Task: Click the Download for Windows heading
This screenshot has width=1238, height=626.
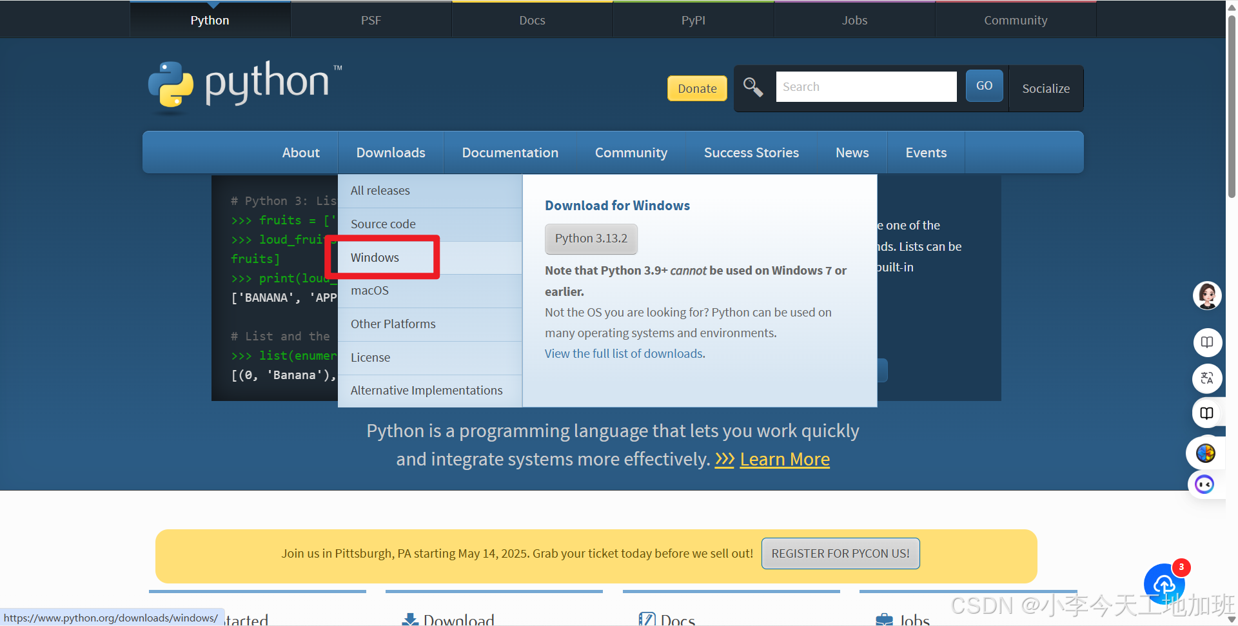Action: coord(617,206)
